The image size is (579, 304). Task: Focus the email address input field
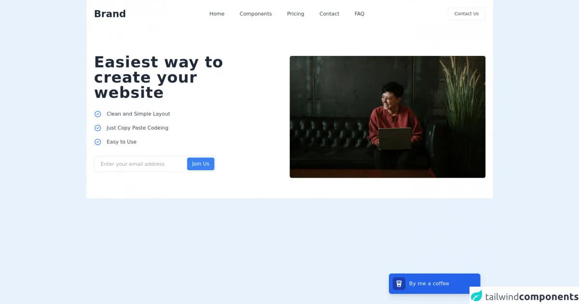click(x=140, y=164)
